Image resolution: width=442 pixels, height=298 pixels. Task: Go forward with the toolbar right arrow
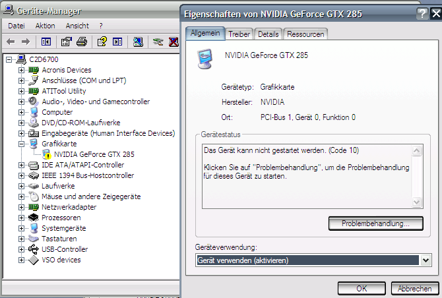click(26, 42)
